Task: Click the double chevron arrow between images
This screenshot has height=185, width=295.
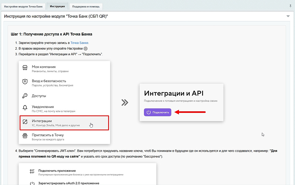Action: 125,103
